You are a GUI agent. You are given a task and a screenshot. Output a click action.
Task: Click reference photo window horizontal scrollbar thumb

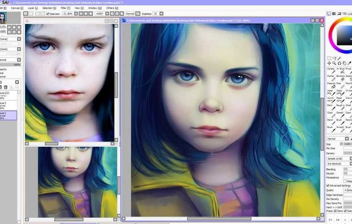(x=51, y=144)
